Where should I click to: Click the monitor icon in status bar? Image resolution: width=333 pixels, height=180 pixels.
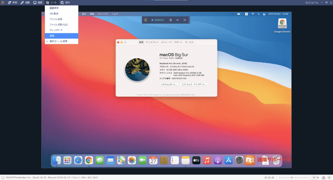coord(3,177)
